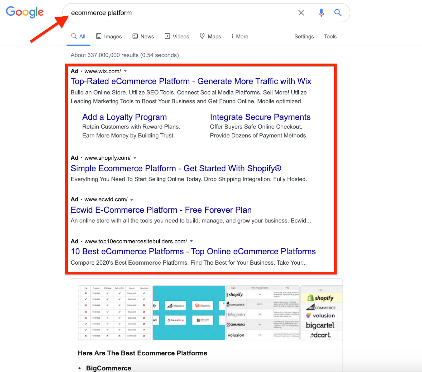Click 'Here Are The Best Ecommerce Platforms' heading
Image resolution: width=422 pixels, height=372 pixels.
[x=142, y=353]
